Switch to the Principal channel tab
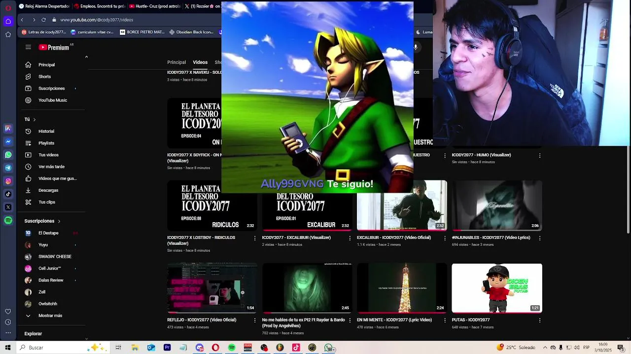 click(x=176, y=62)
